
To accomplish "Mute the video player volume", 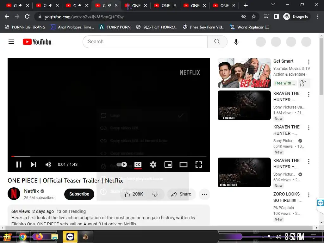I will (x=48, y=165).
